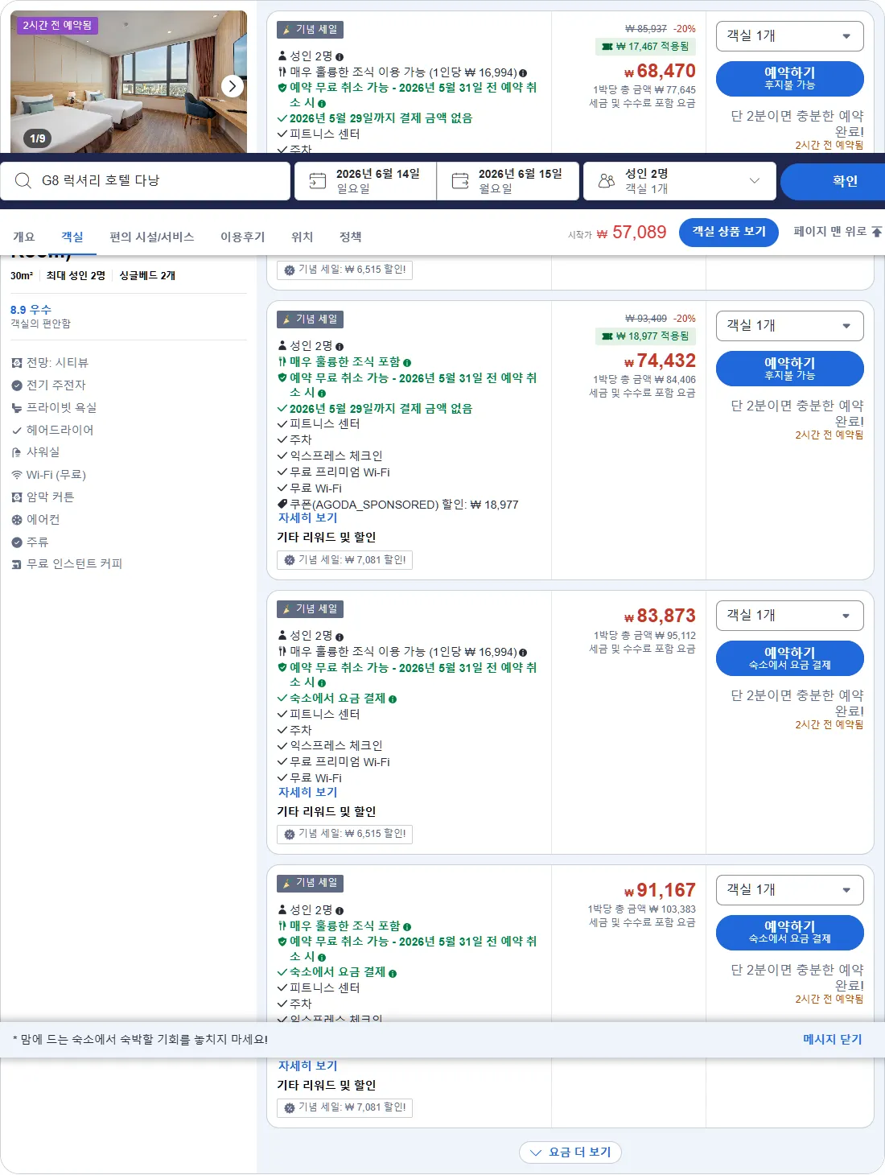Open 객실 1개 dropdown for the ₩83,873 offer

[789, 616]
